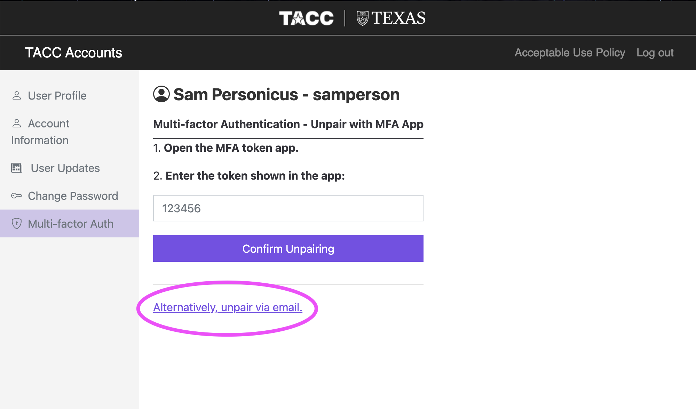Click the TACC logo in header
Image resolution: width=696 pixels, height=409 pixels.
(x=306, y=18)
